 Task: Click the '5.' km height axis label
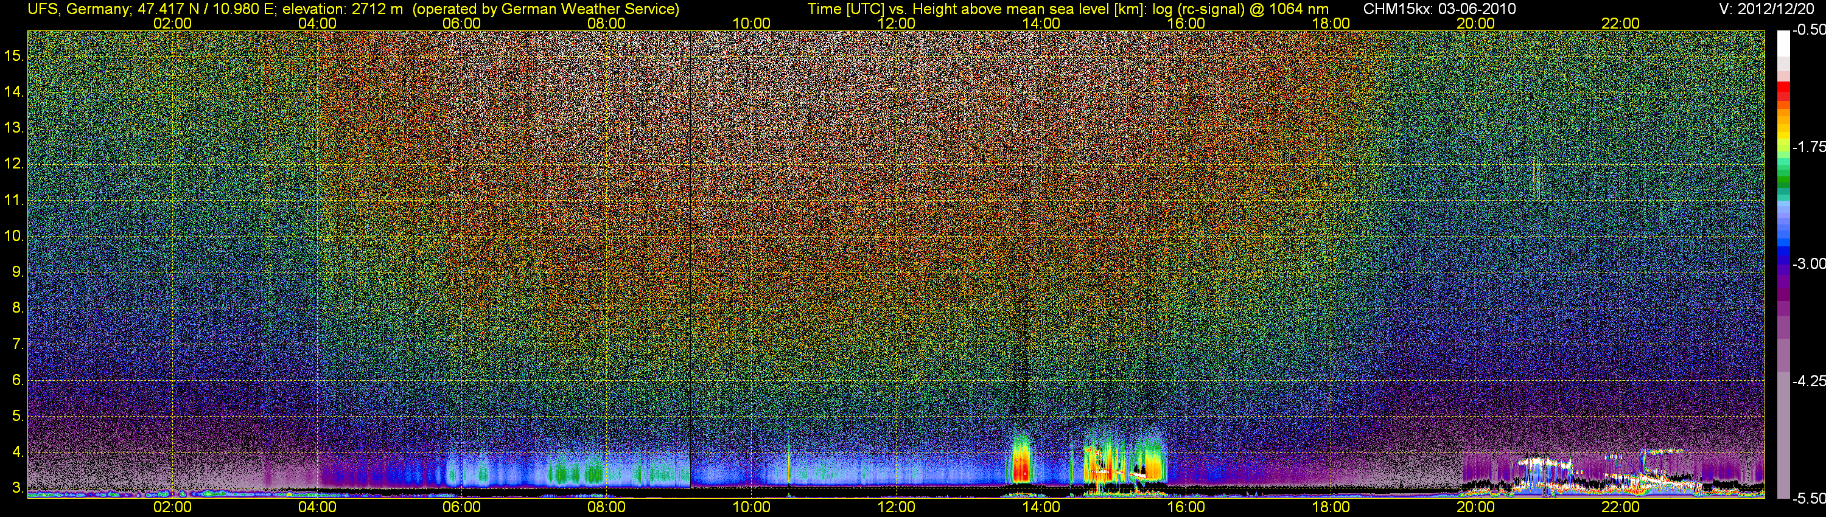tap(18, 417)
